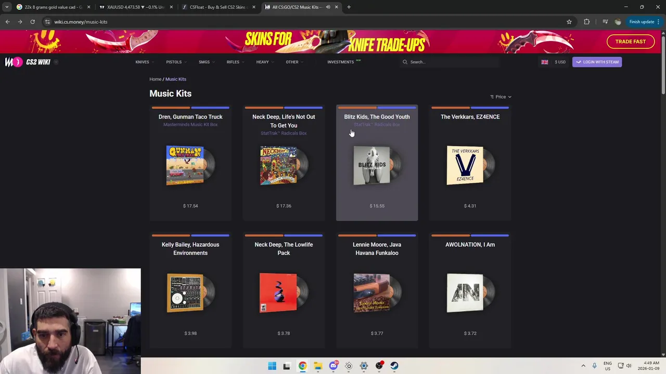
Task: Click the Finish update button
Action: (644, 22)
